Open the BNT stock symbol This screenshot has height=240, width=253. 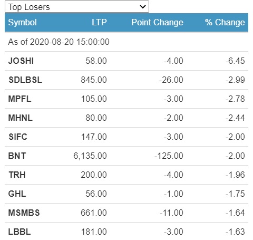pyautogui.click(x=17, y=156)
